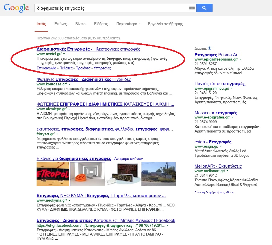Viewport: 272px width, 245px height.
Task: Expand the arrow next to www.aixmiepe.gr
Action: [x=69, y=109]
